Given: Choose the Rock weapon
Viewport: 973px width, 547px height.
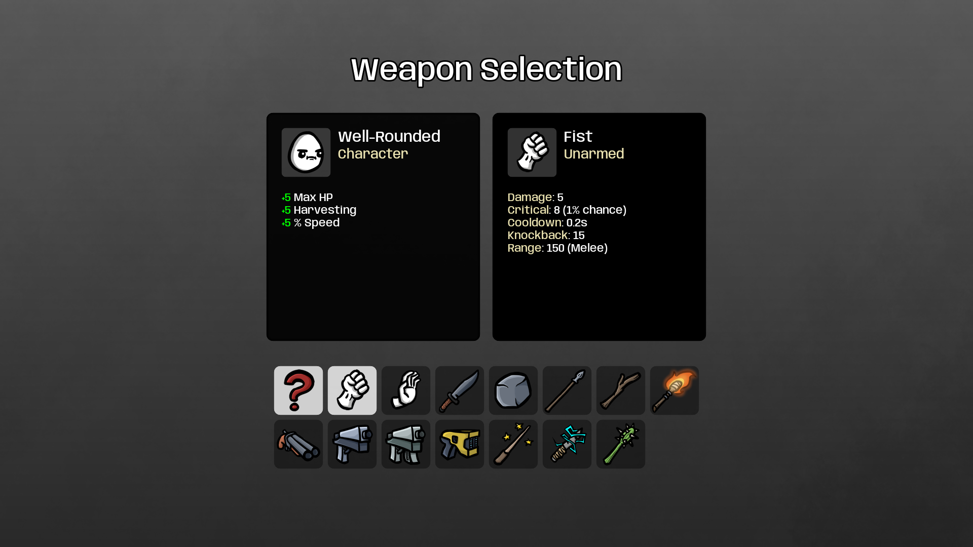Looking at the screenshot, I should pos(513,390).
